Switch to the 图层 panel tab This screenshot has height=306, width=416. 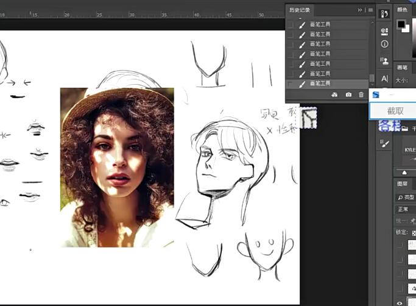403,183
